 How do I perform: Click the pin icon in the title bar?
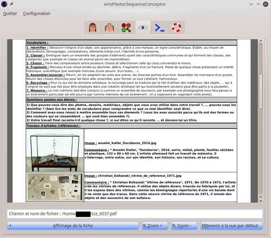coord(11,4)
